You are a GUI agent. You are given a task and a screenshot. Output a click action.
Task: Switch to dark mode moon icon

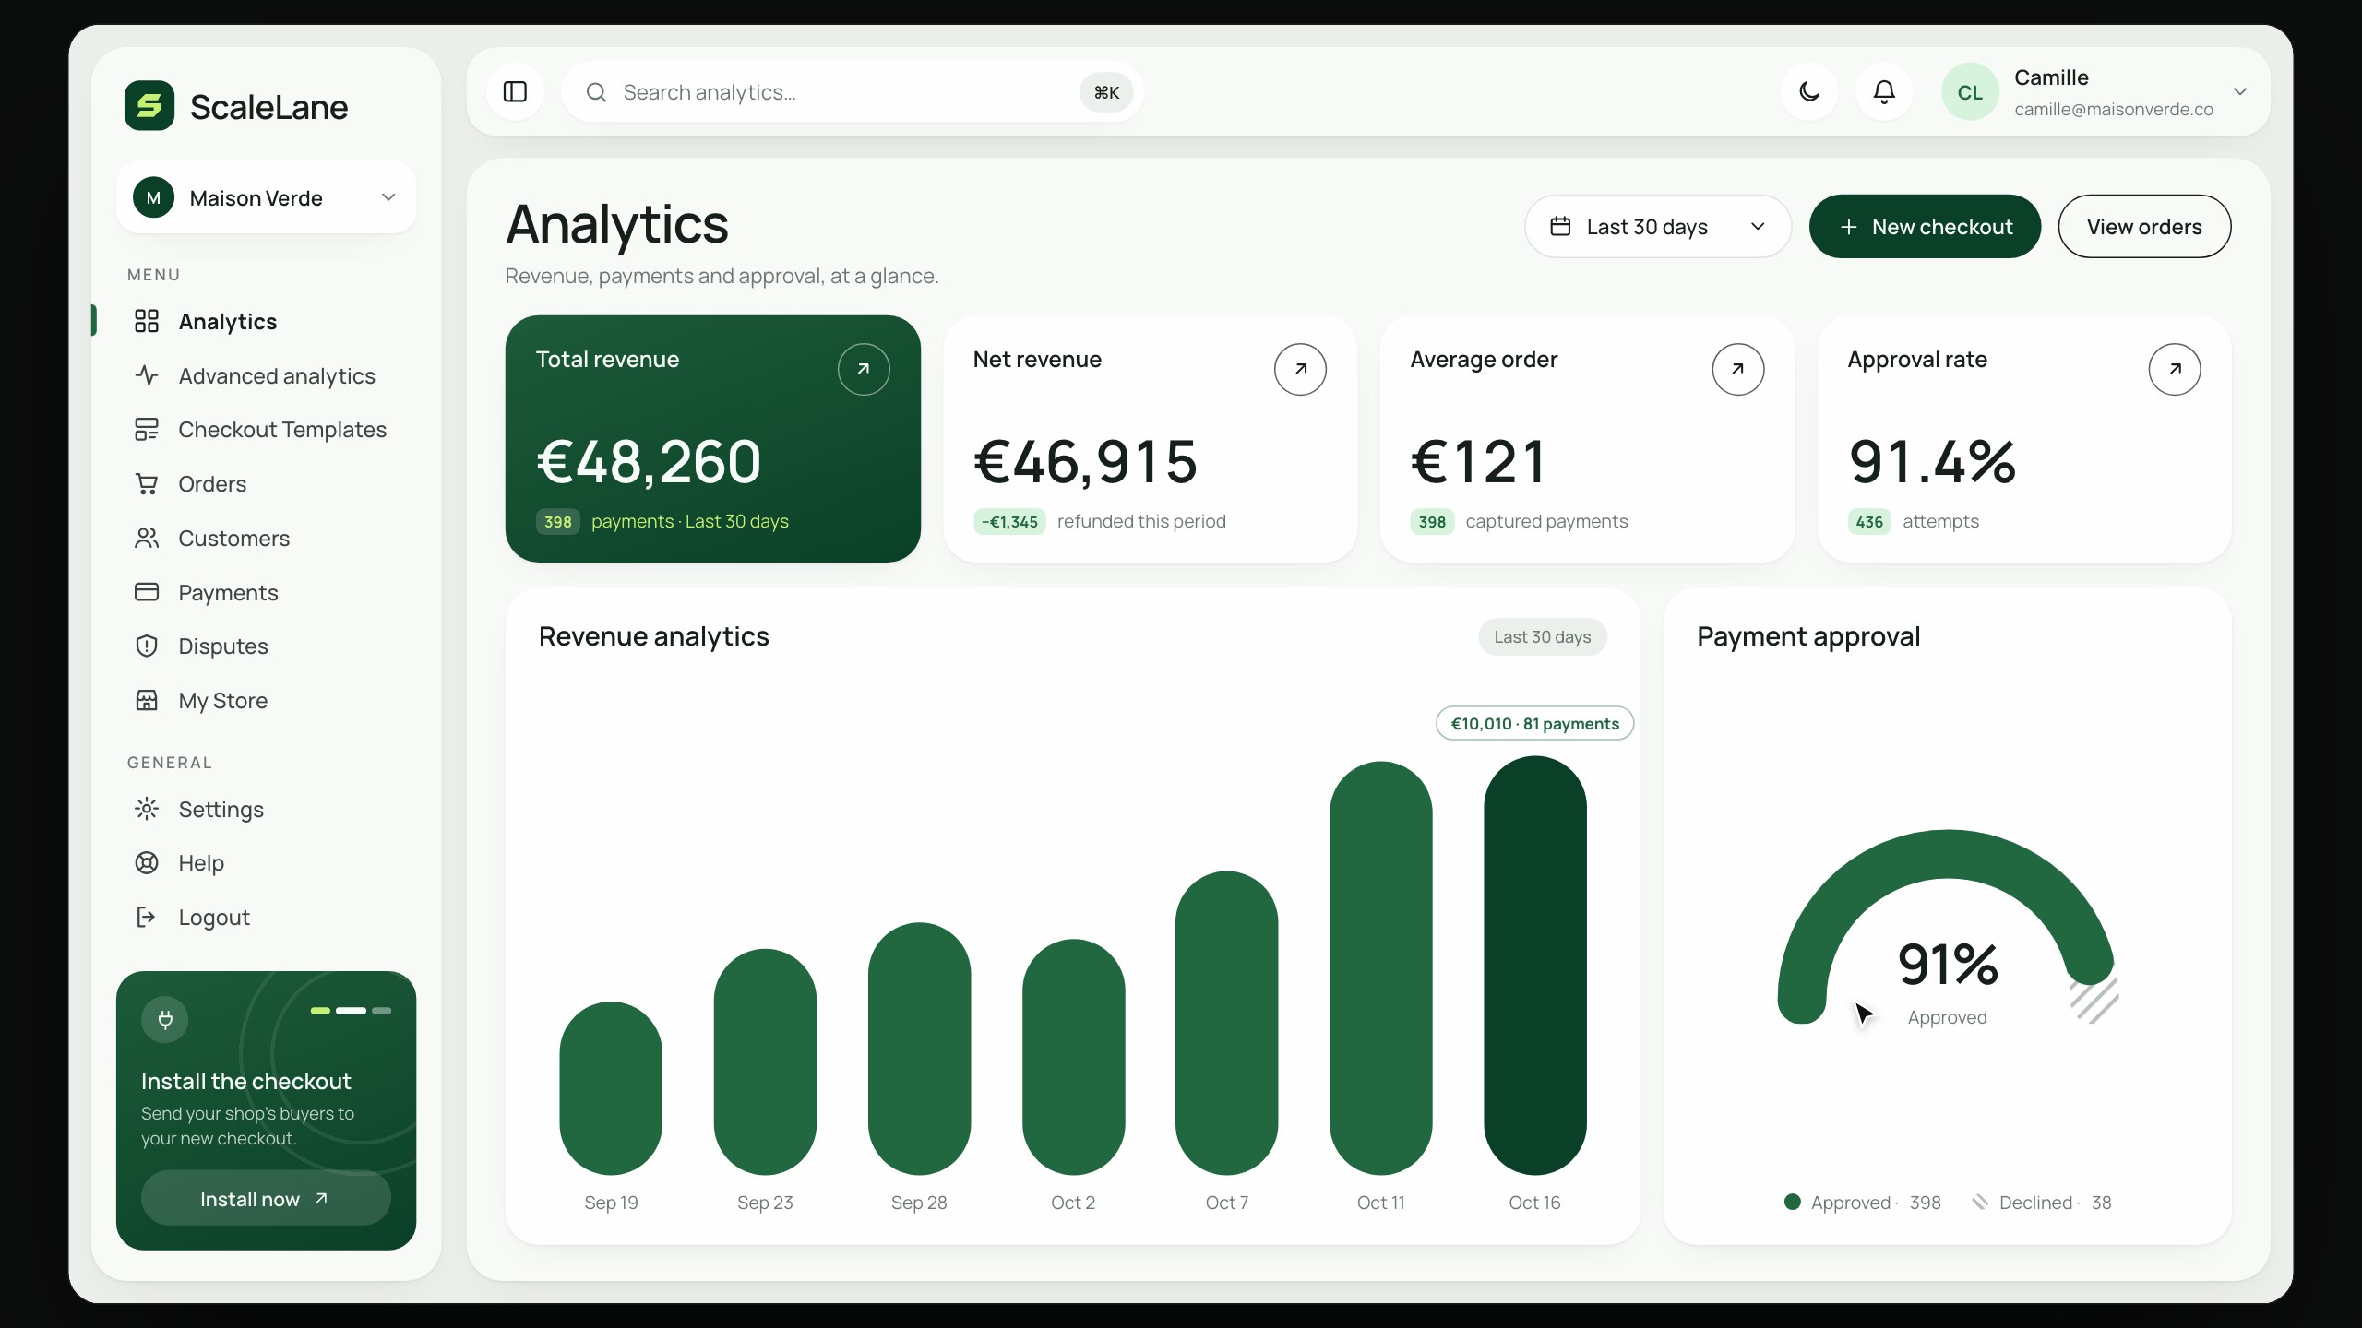click(x=1809, y=92)
